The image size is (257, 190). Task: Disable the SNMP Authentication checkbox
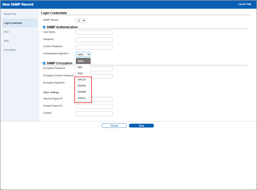click(x=44, y=27)
